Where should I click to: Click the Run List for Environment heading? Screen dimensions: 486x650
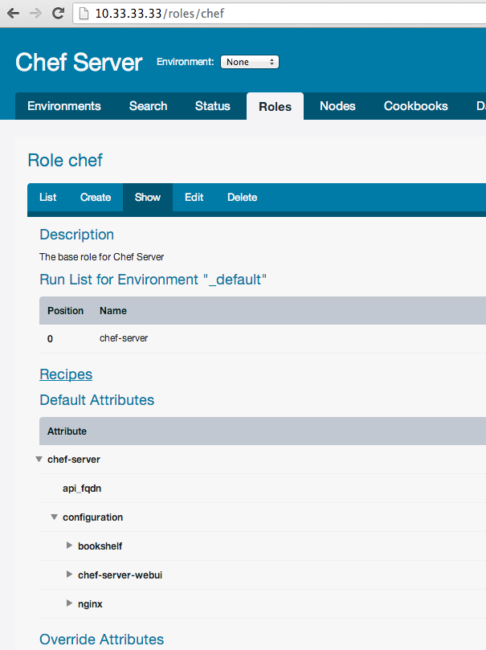(x=153, y=280)
